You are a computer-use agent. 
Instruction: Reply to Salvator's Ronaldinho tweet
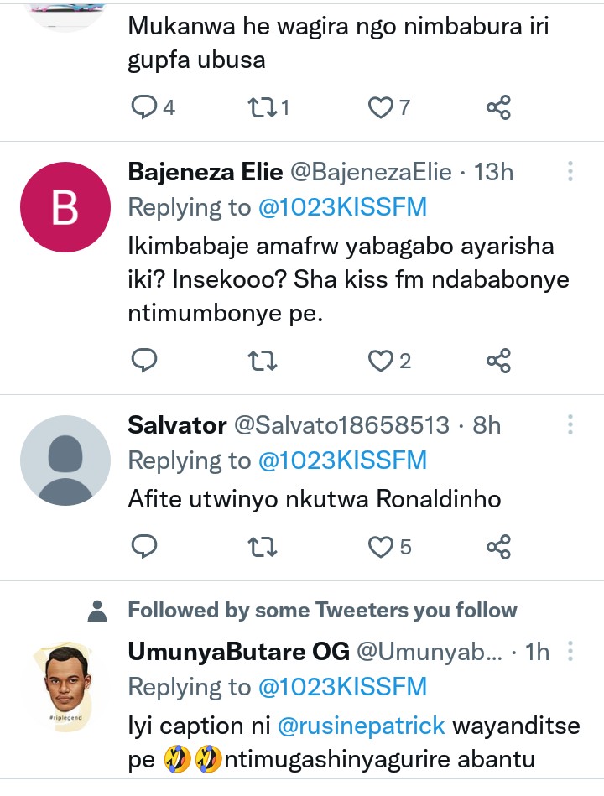(x=145, y=547)
